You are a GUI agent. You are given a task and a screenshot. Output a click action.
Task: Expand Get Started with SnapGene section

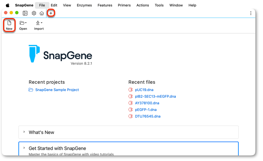click(129, 149)
